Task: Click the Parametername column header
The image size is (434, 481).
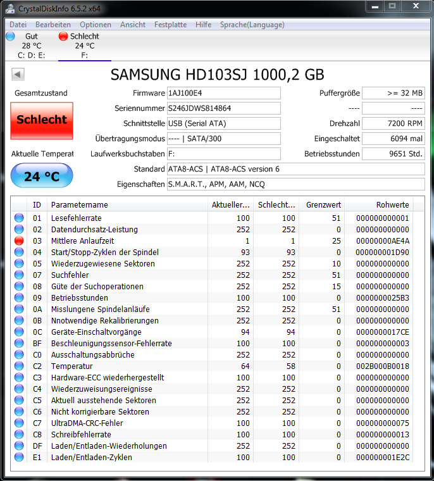Action: point(127,205)
